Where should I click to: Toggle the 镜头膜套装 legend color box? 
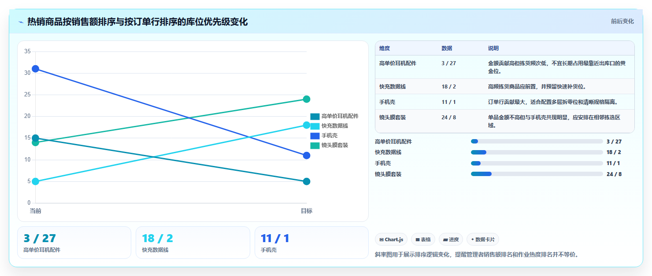point(315,145)
